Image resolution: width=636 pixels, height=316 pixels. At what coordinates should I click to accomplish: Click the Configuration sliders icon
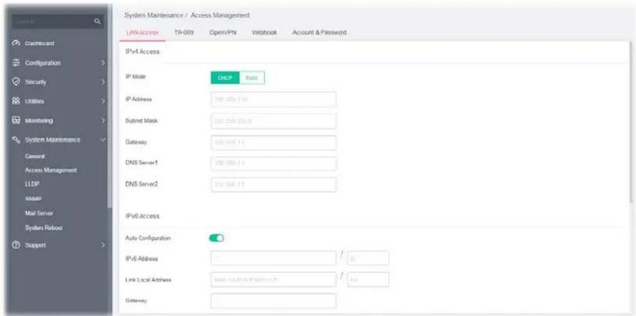click(17, 63)
